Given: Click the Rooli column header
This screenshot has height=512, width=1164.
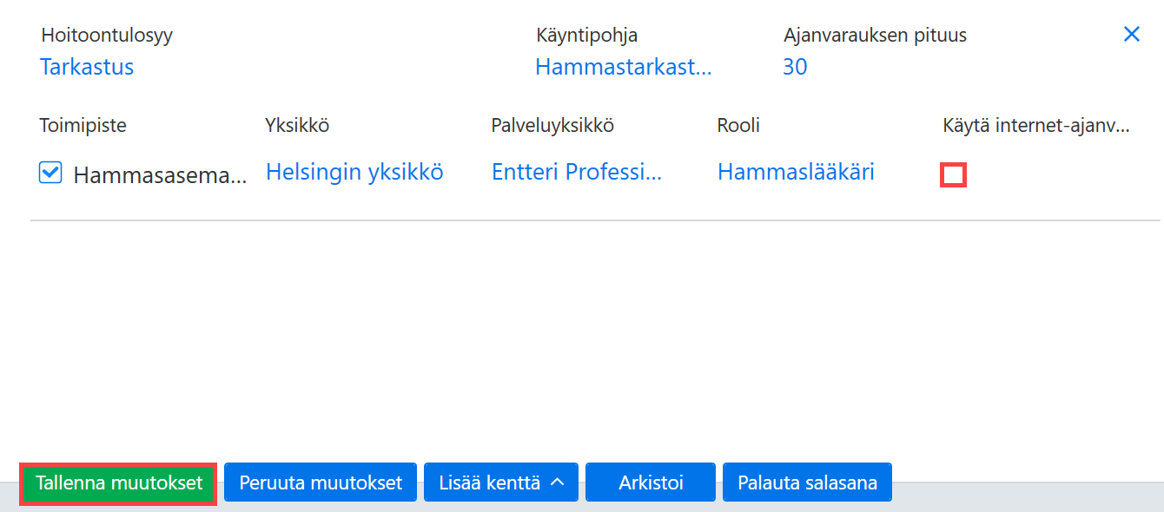Looking at the screenshot, I should [x=738, y=126].
